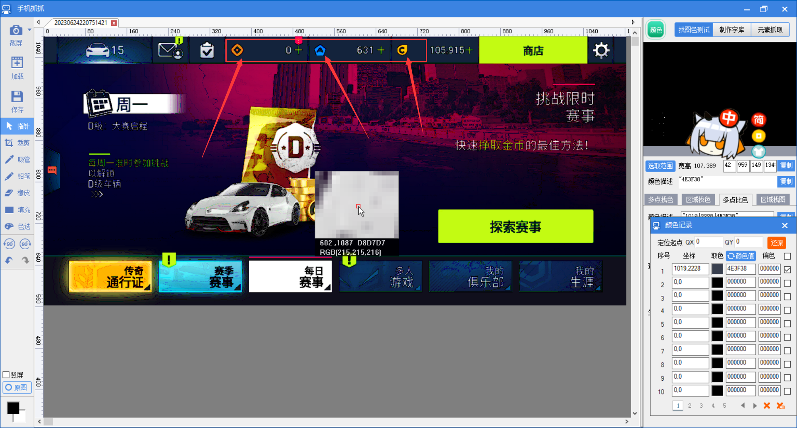Open the 截屏 dropdown arrow
Image resolution: width=797 pixels, height=428 pixels.
click(29, 30)
